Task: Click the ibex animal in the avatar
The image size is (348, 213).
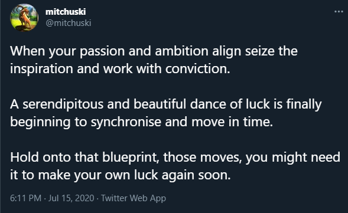Action: pos(25,18)
